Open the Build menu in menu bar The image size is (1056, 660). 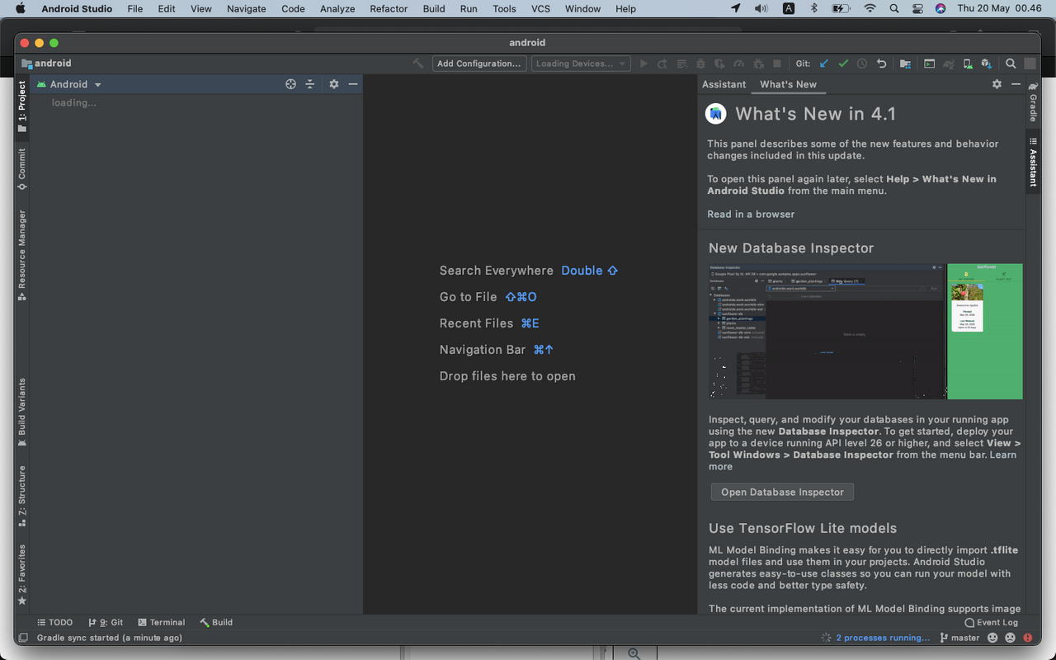[434, 8]
